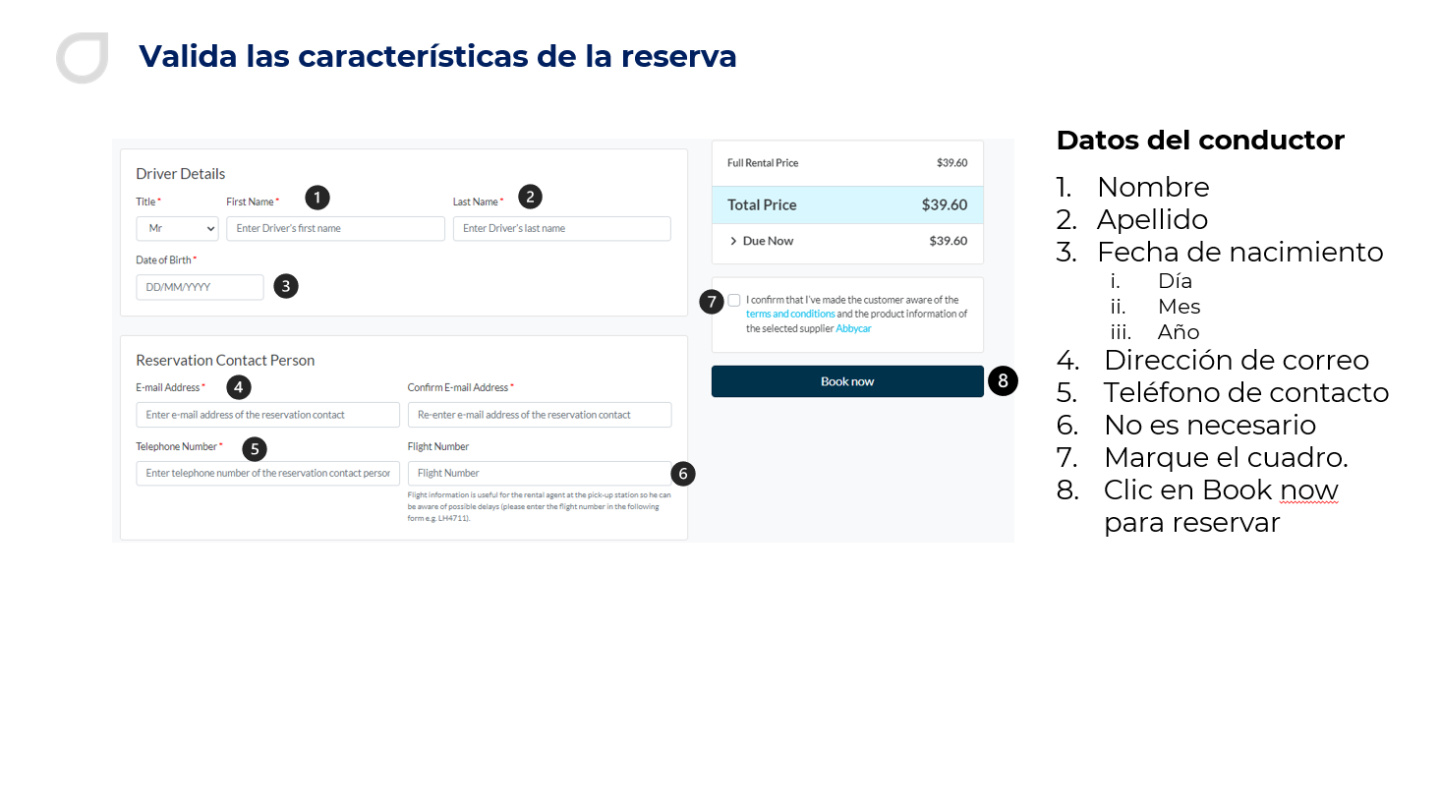Click the Fecha de nacimiento list item
This screenshot has height=807, width=1440.
pyautogui.click(x=1239, y=253)
